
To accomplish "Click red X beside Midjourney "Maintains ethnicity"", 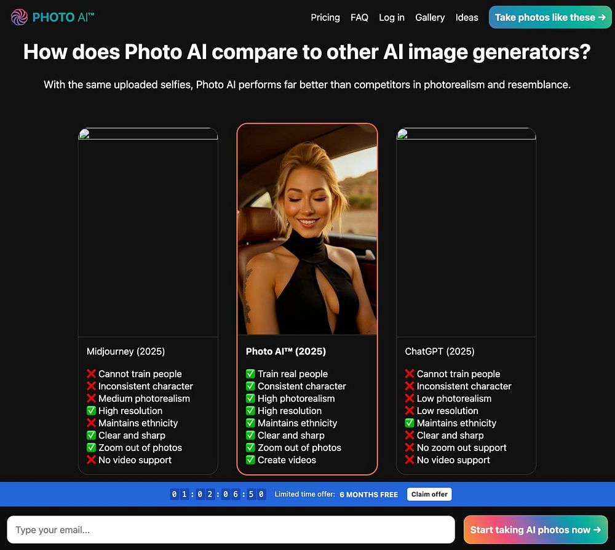I will pyautogui.click(x=91, y=423).
